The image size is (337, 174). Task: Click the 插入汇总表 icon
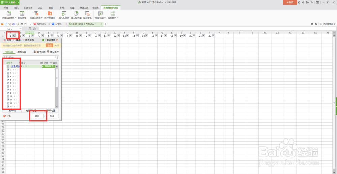click(64, 13)
